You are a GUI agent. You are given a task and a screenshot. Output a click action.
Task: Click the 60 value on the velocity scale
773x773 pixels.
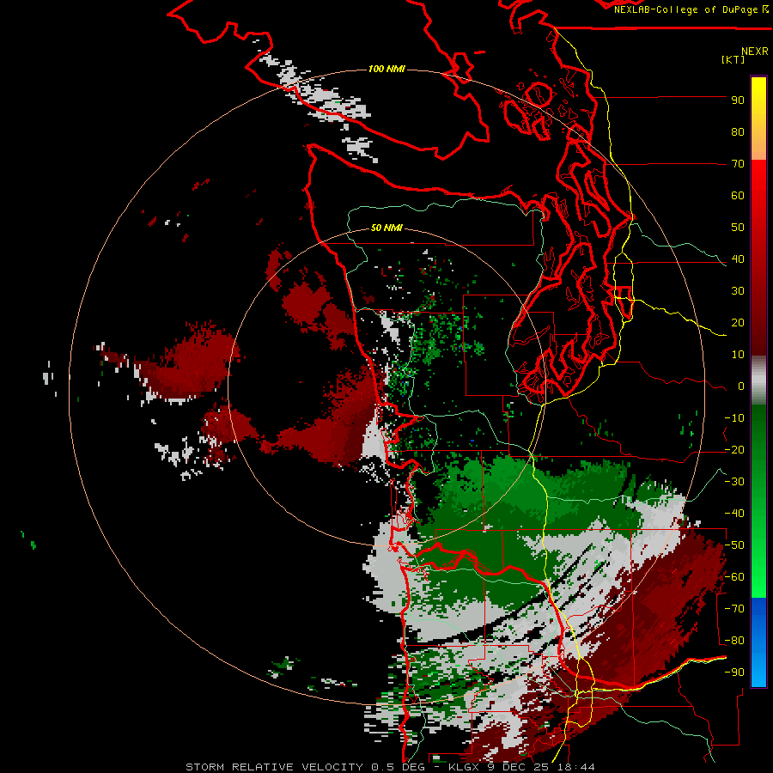tap(738, 196)
